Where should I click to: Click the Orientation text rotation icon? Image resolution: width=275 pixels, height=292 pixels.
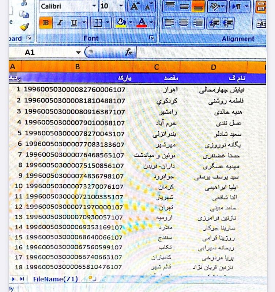(x=215, y=6)
